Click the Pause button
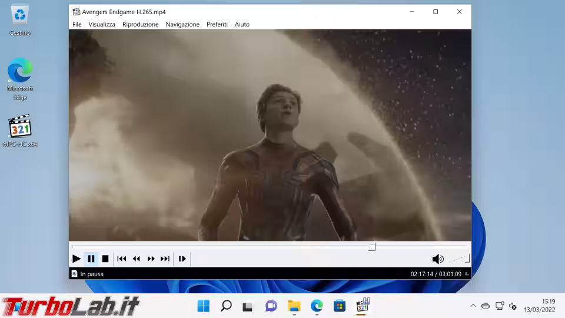The height and width of the screenshot is (318, 565). [x=91, y=259]
